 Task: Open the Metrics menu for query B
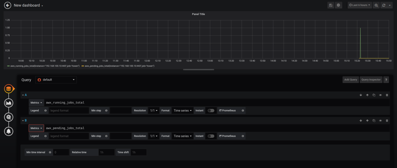coord(36,128)
